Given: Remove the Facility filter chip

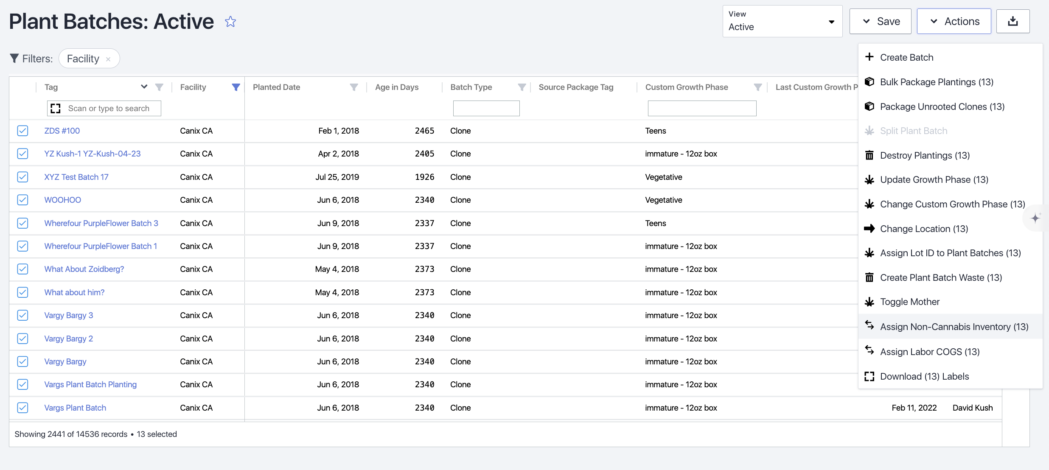Looking at the screenshot, I should [109, 59].
